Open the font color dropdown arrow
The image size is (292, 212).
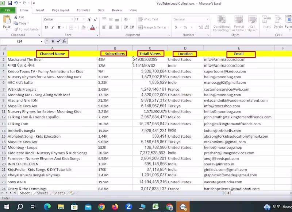point(97,27)
